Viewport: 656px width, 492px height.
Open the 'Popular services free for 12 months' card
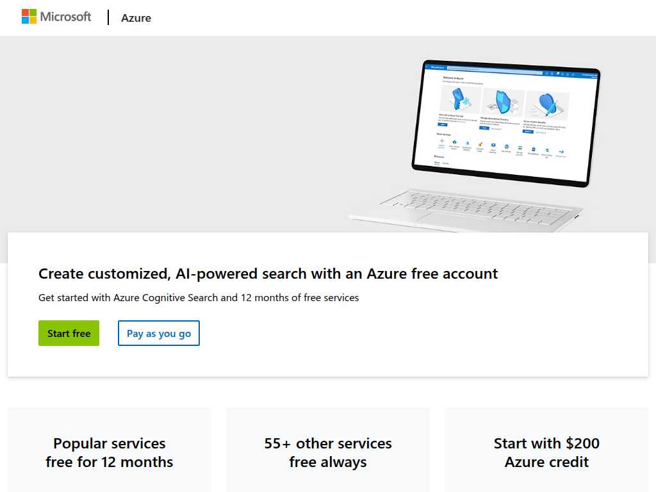pyautogui.click(x=110, y=450)
